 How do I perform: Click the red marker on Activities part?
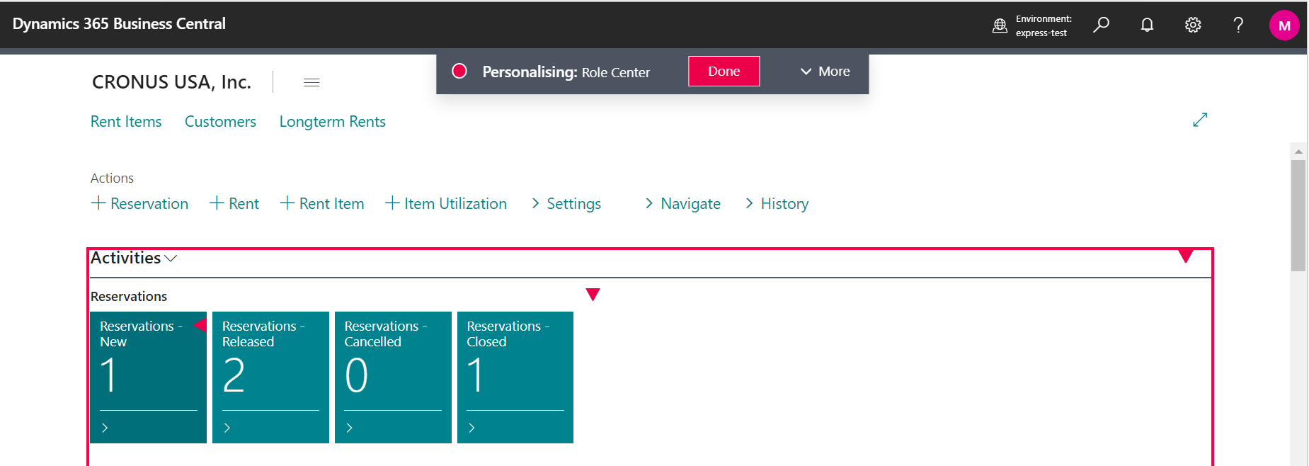(1186, 256)
